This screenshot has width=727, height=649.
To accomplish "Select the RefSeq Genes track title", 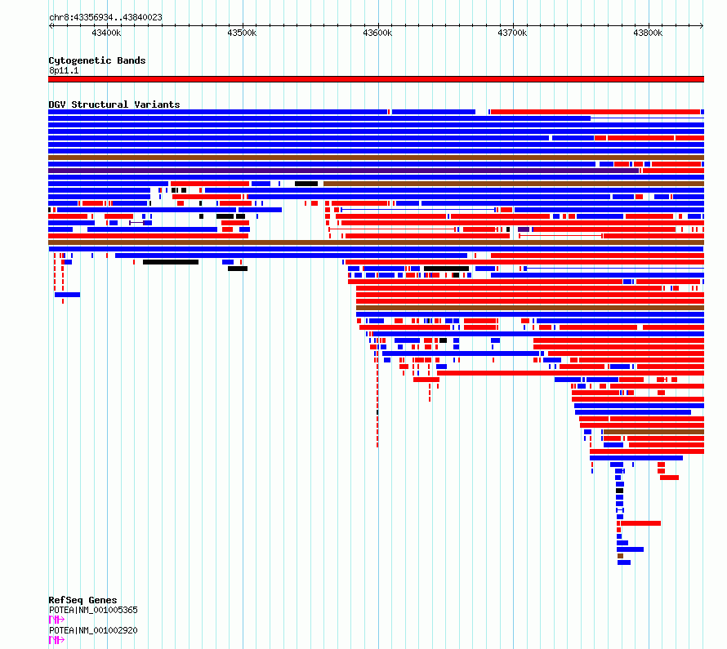I will click(x=83, y=600).
